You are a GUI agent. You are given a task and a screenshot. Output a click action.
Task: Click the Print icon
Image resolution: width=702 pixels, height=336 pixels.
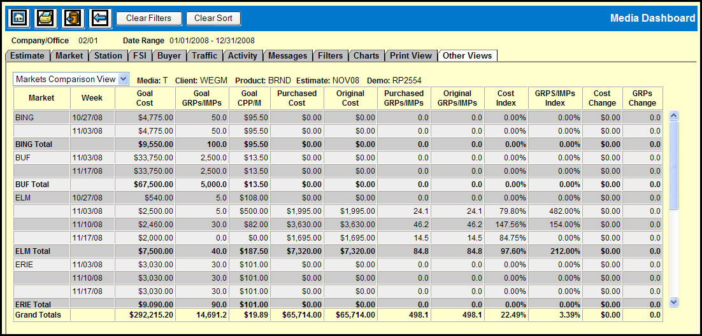pos(46,18)
